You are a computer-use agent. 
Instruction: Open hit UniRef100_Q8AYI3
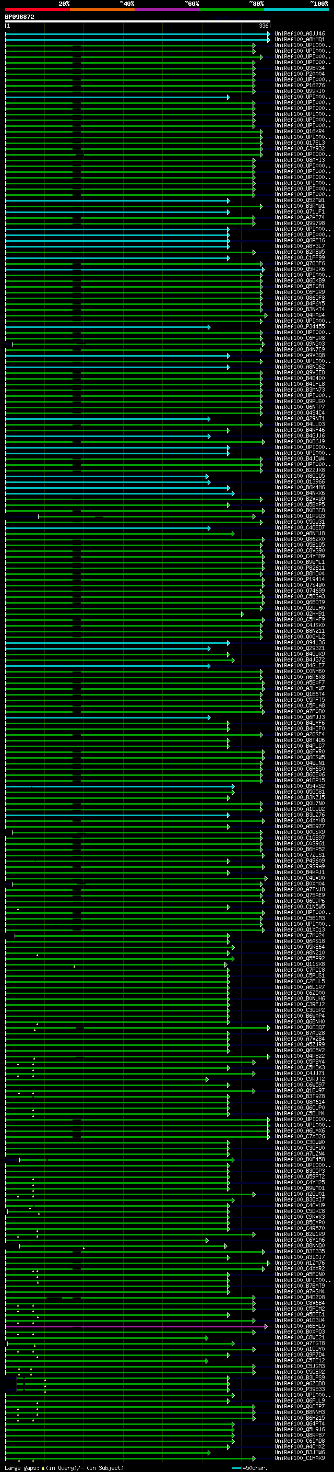point(299,160)
